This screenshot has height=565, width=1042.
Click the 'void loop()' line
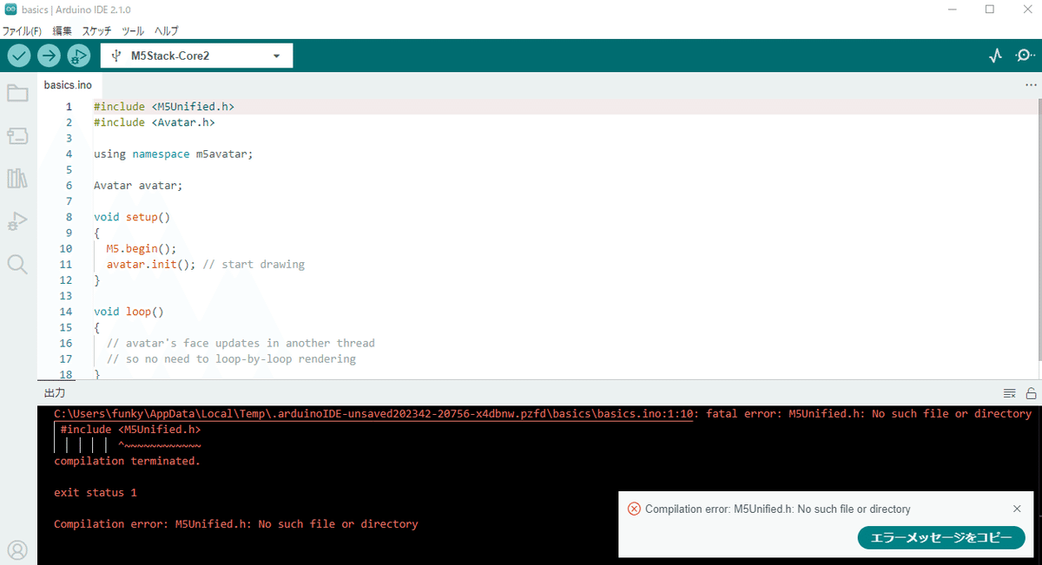pos(129,312)
